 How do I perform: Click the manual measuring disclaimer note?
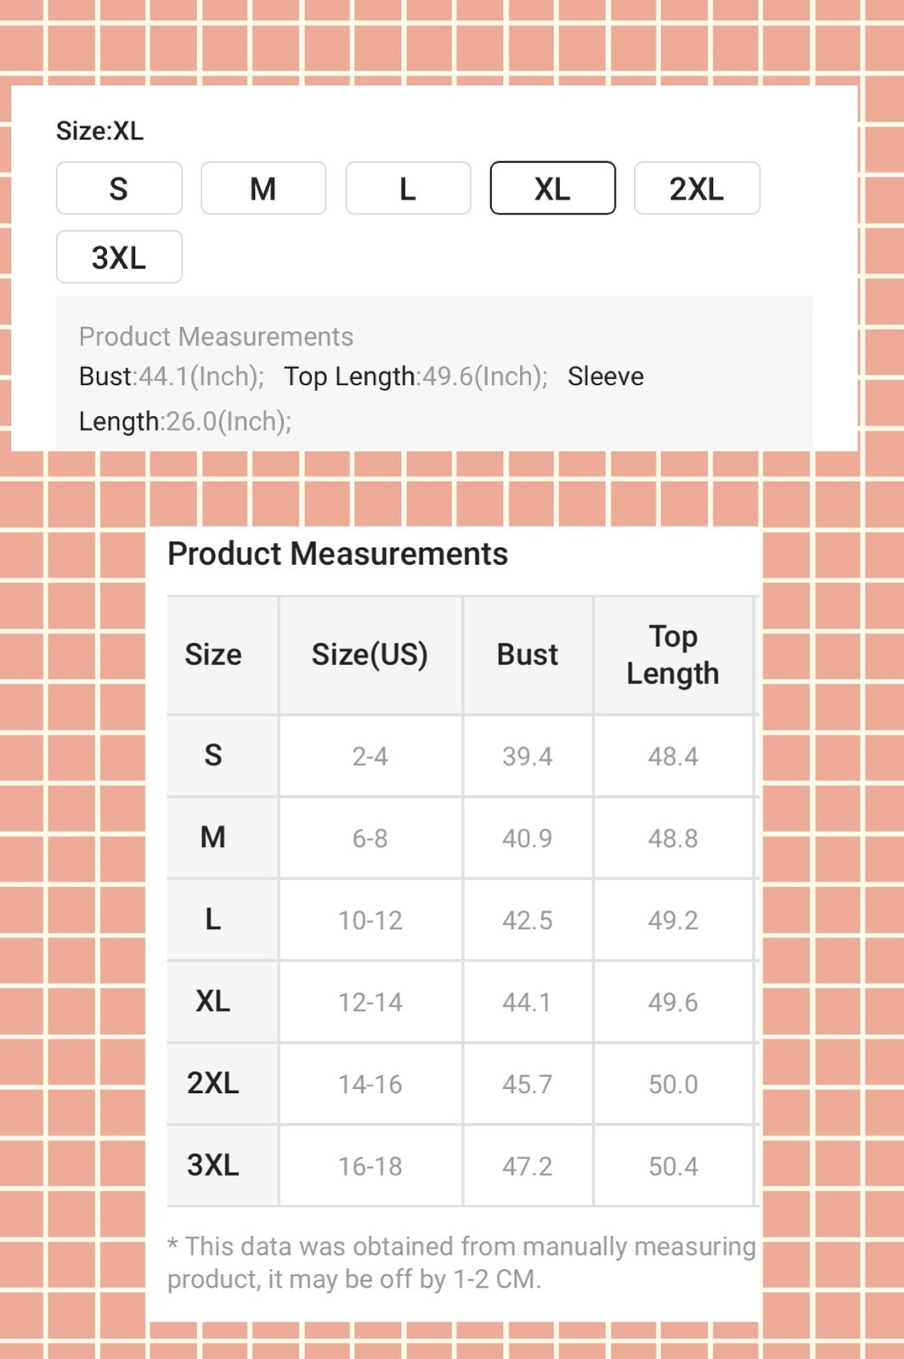pos(461,1262)
